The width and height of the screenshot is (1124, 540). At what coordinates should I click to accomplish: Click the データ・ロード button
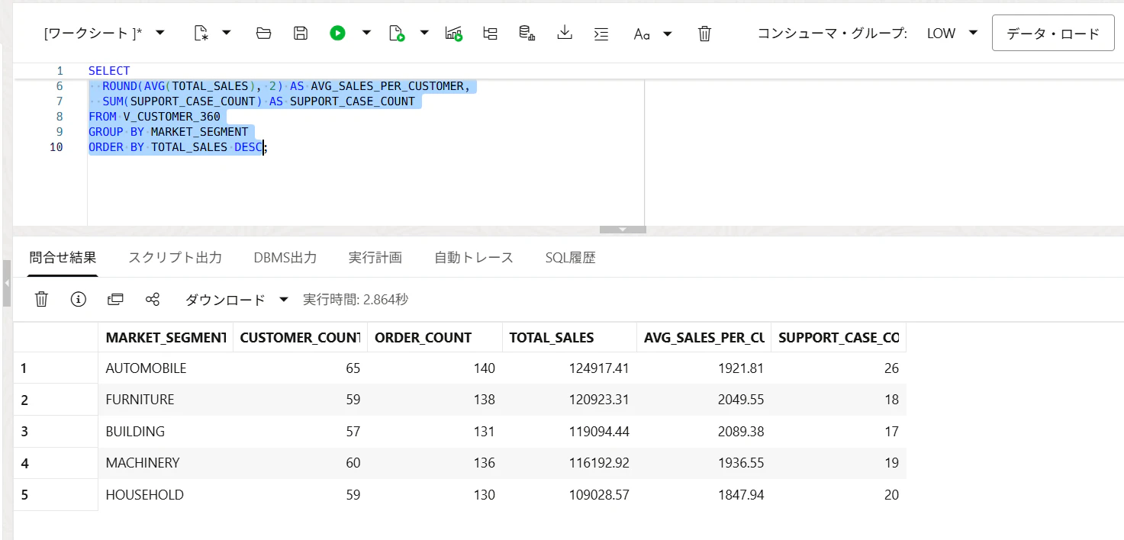(x=1053, y=34)
